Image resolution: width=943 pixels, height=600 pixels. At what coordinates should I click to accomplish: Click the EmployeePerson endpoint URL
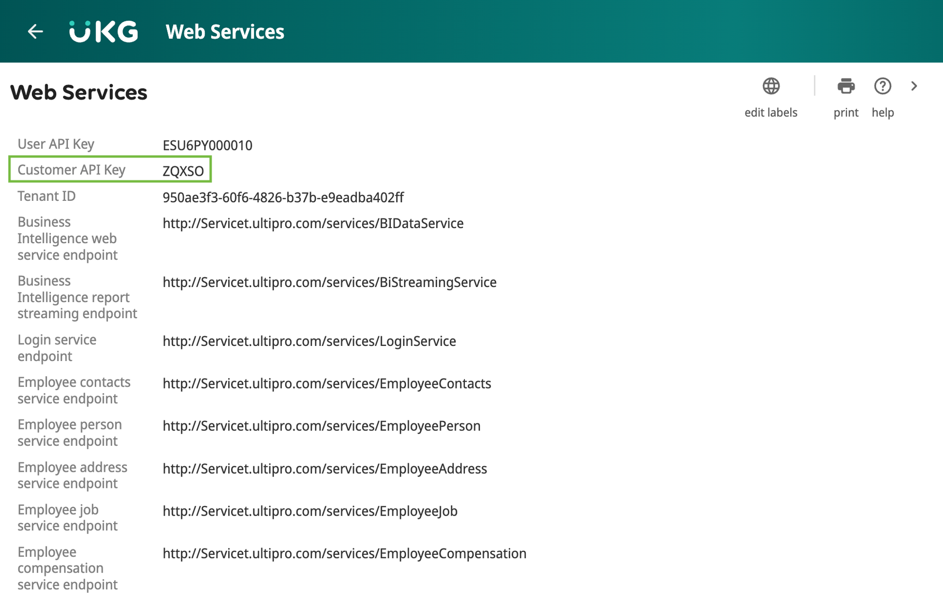pyautogui.click(x=322, y=426)
